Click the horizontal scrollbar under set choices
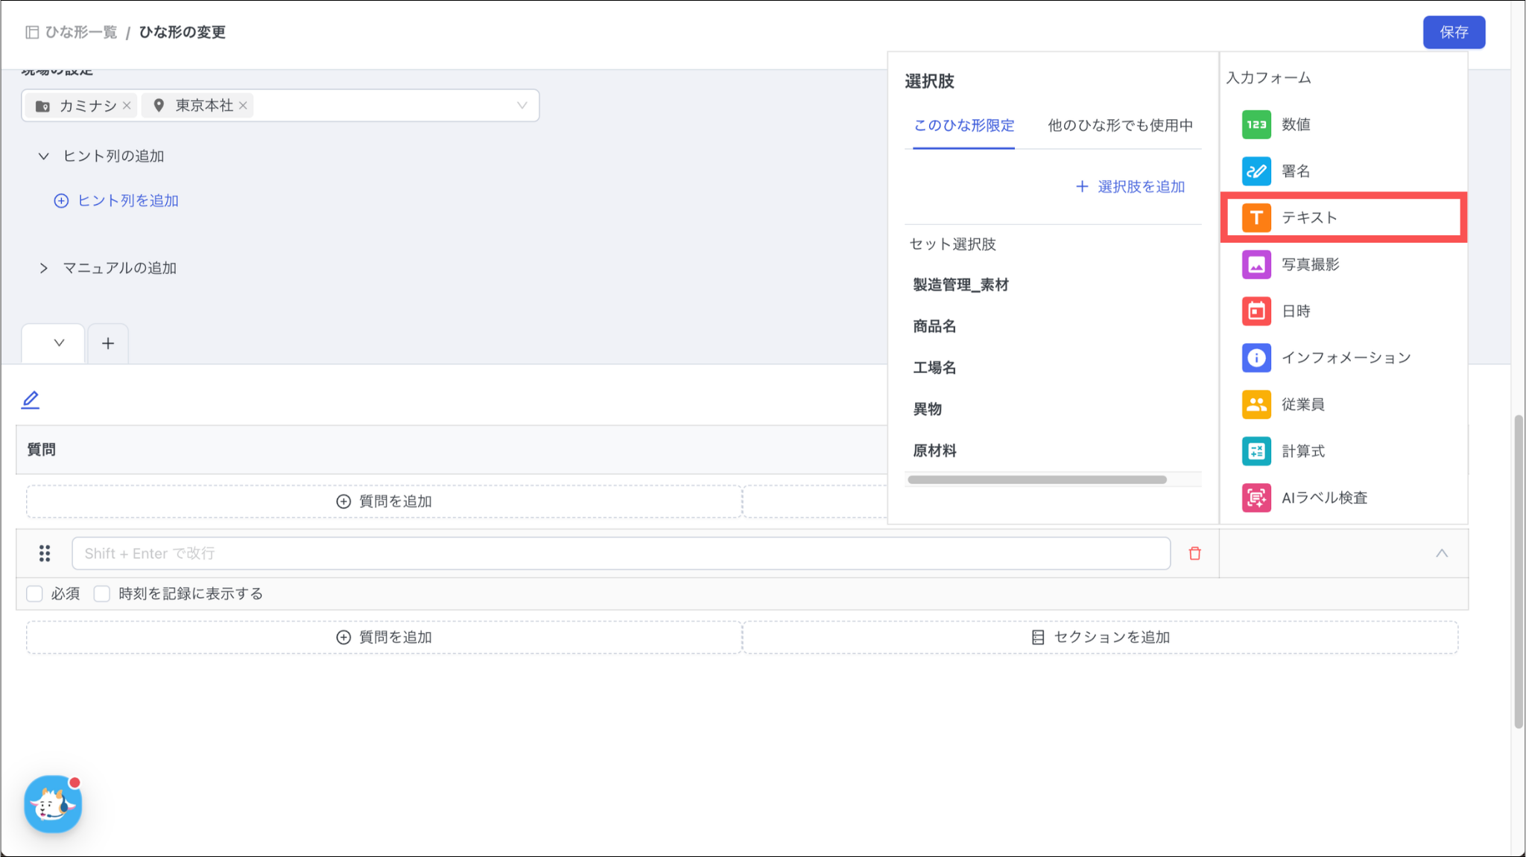 pos(1036,480)
